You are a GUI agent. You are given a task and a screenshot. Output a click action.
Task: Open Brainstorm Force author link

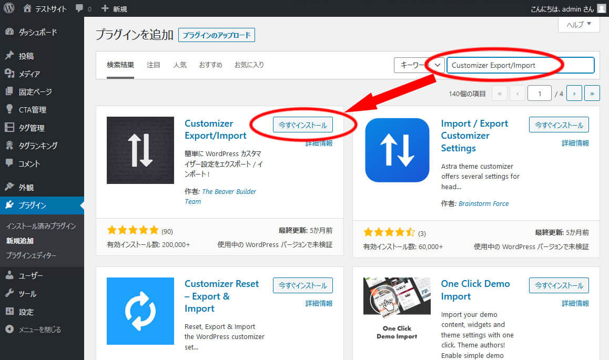pyautogui.click(x=483, y=204)
